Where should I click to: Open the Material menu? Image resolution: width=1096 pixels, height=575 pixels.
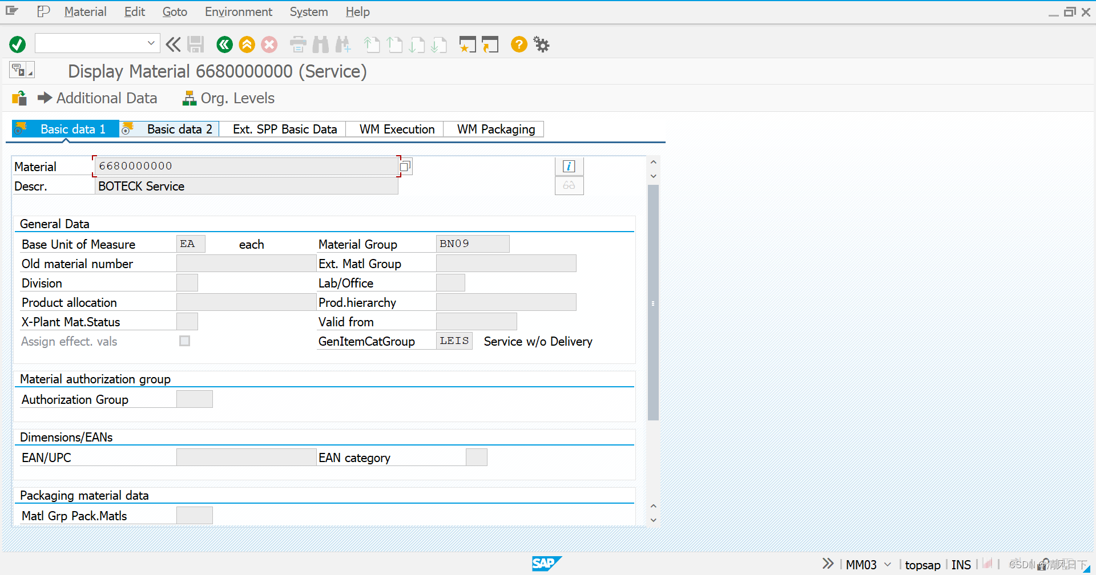85,11
